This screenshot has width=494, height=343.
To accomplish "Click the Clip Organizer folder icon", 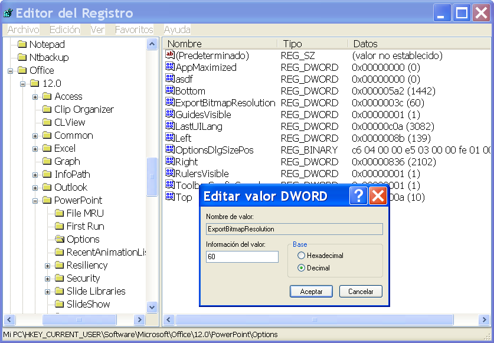I will [47, 109].
